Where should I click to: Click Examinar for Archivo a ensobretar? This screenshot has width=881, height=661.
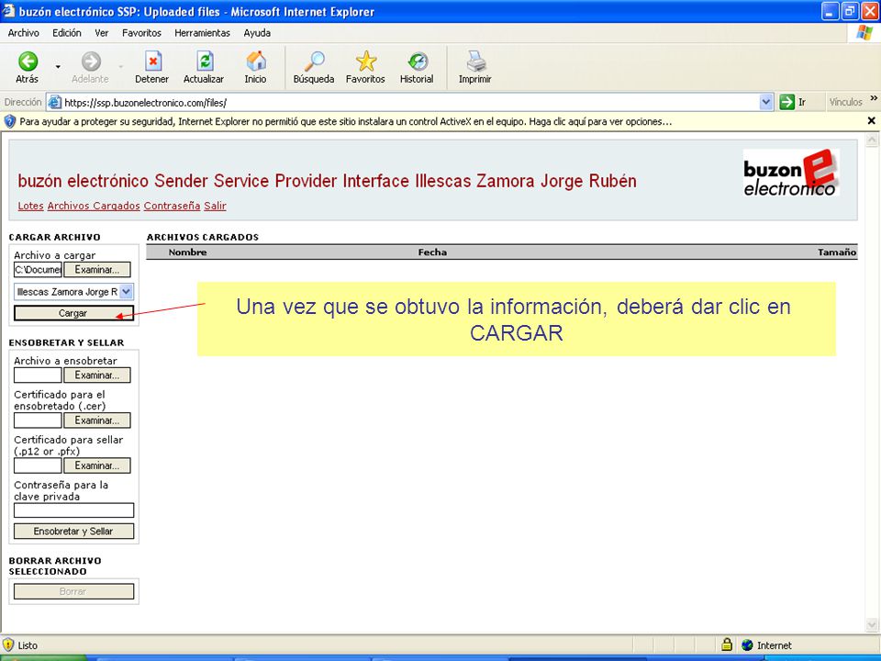pos(96,375)
